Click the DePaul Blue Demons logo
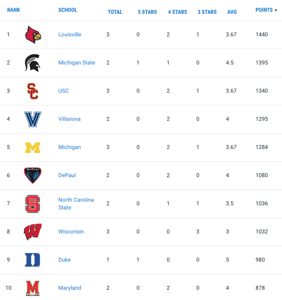282x300 pixels. (32, 175)
